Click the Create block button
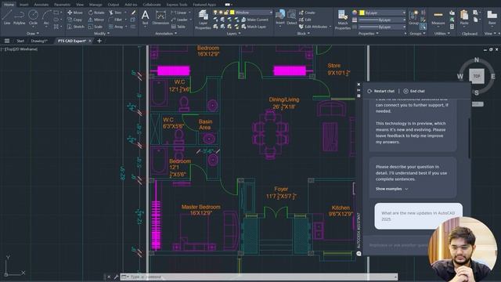 click(x=307, y=13)
